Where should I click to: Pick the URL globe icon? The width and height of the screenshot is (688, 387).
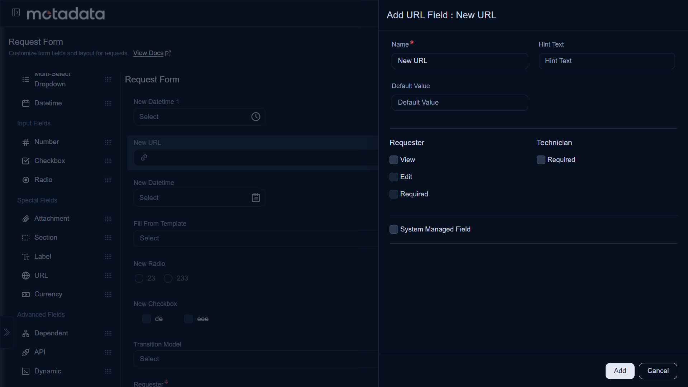[x=26, y=276]
